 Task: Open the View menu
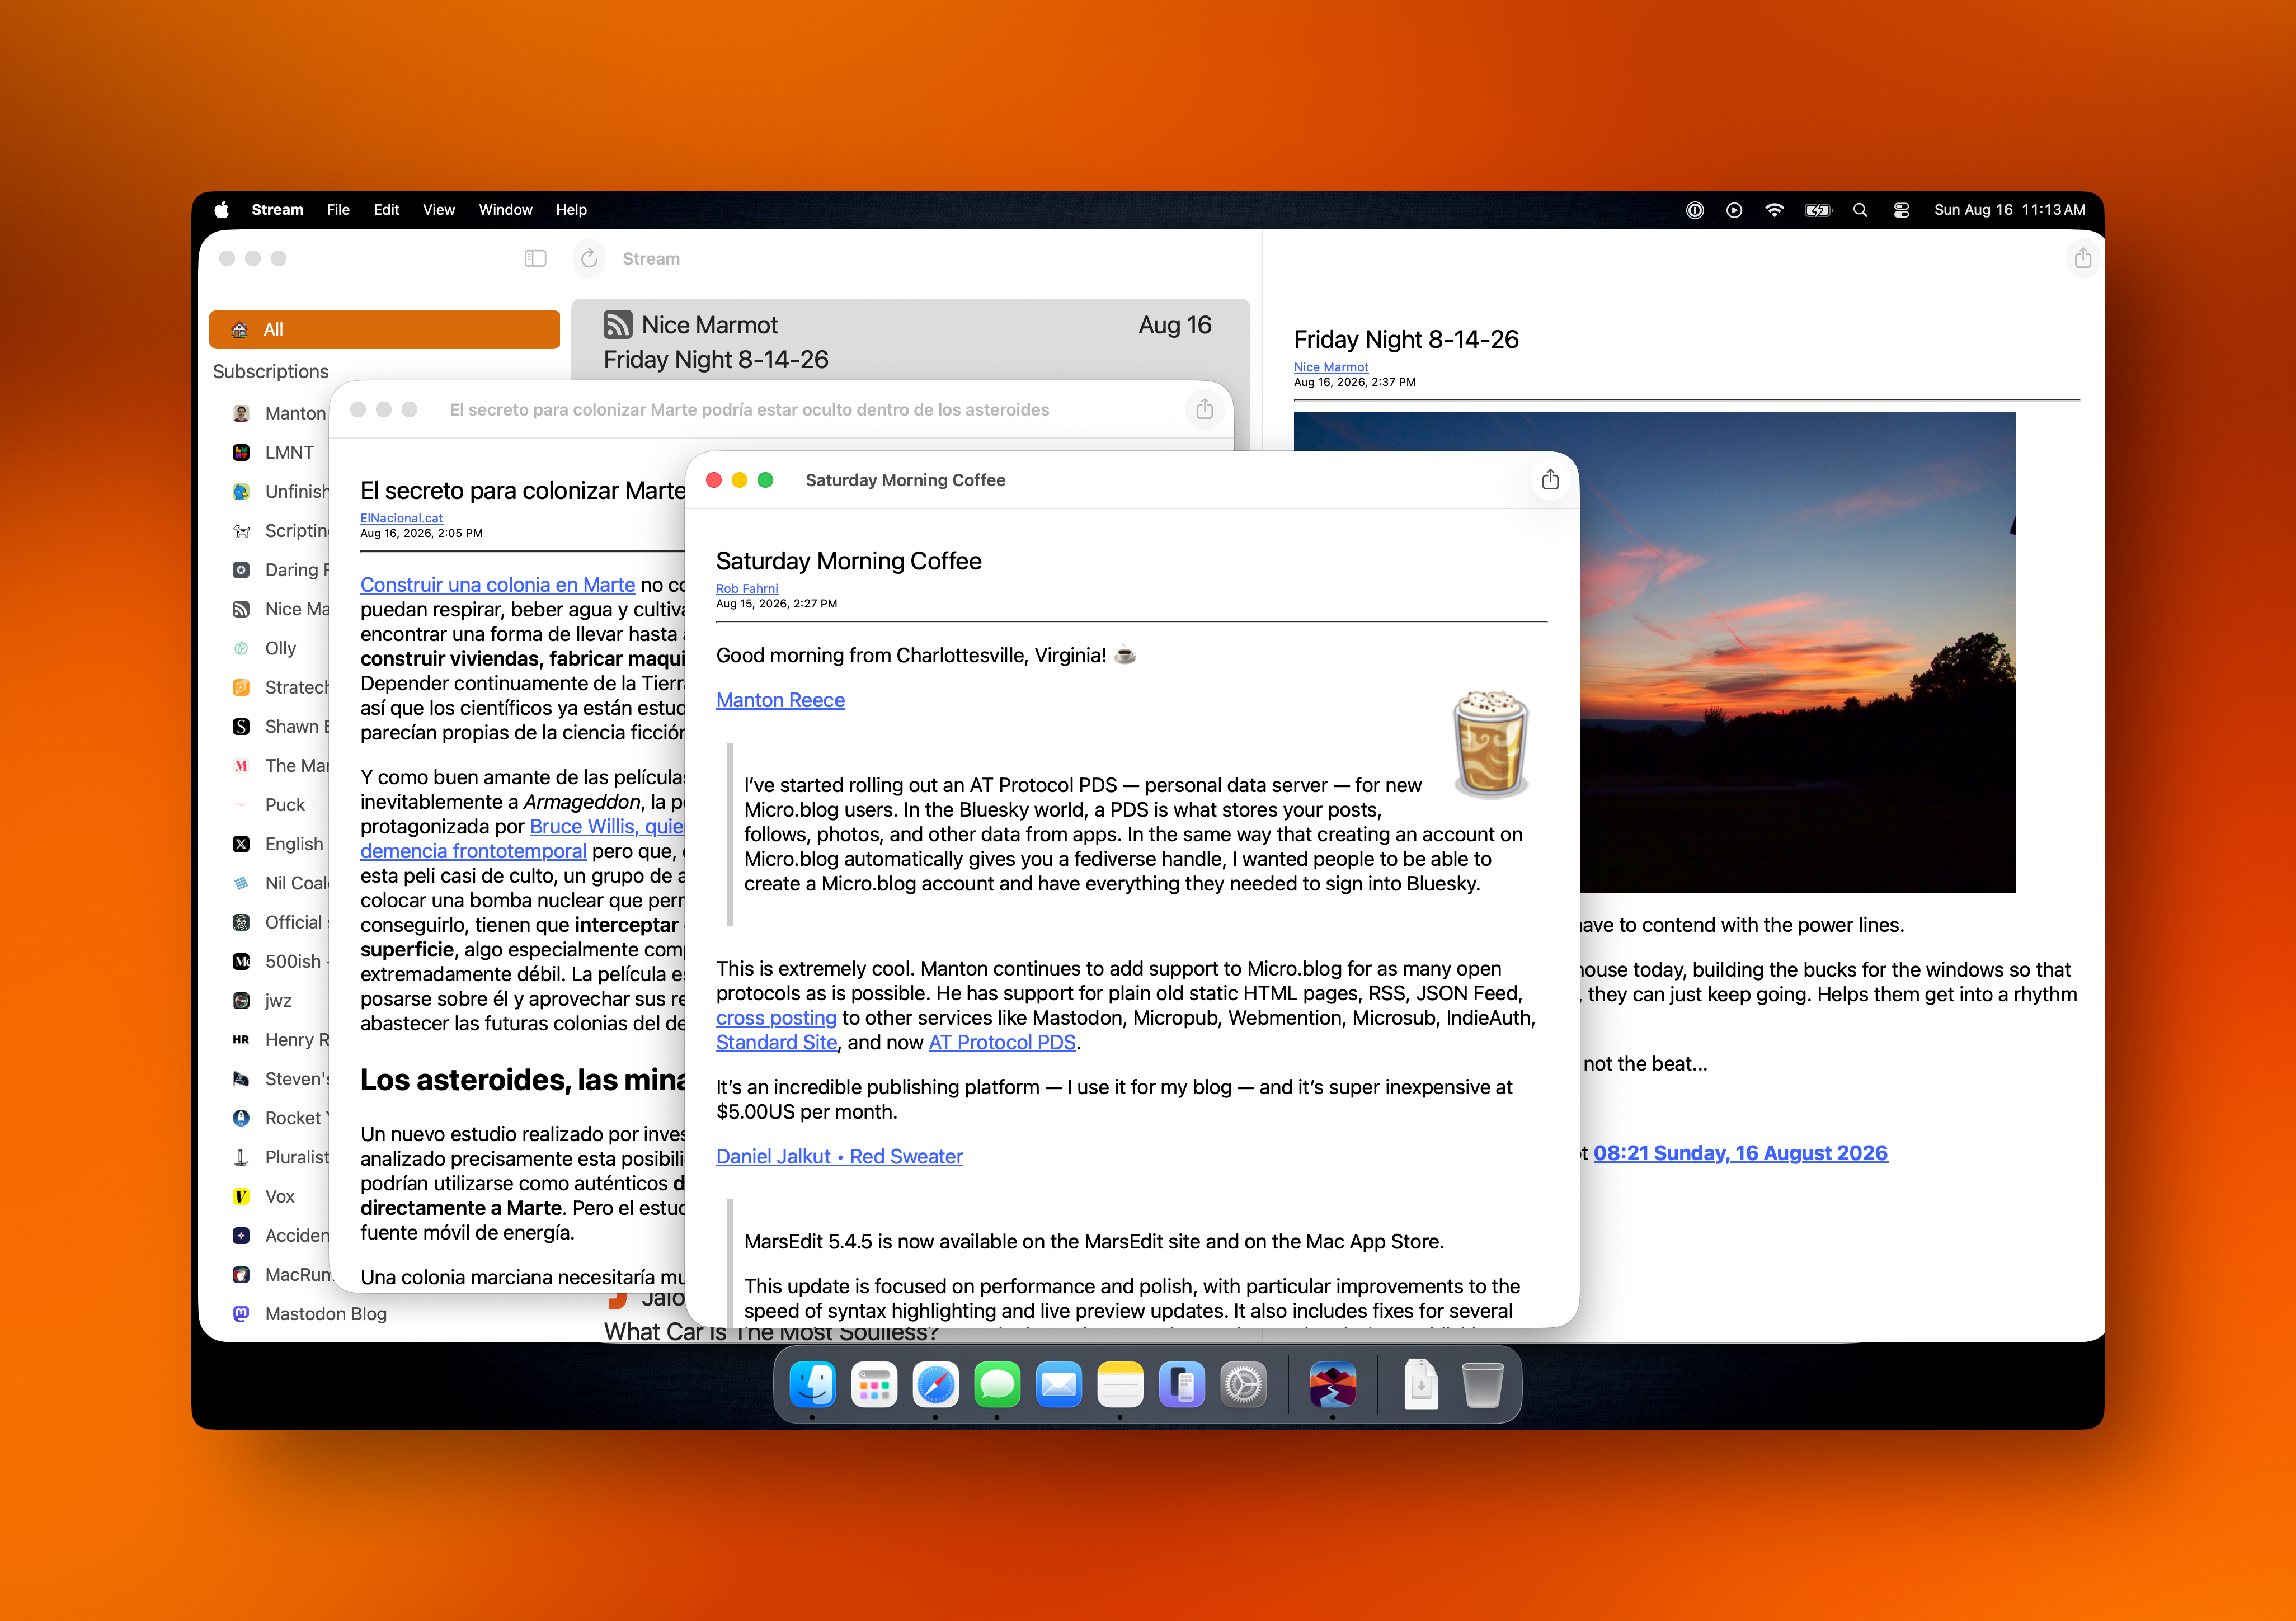pos(439,210)
